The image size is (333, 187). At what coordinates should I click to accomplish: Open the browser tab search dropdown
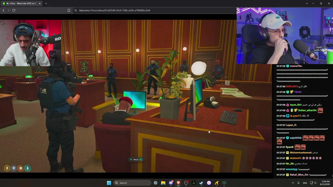307,3
